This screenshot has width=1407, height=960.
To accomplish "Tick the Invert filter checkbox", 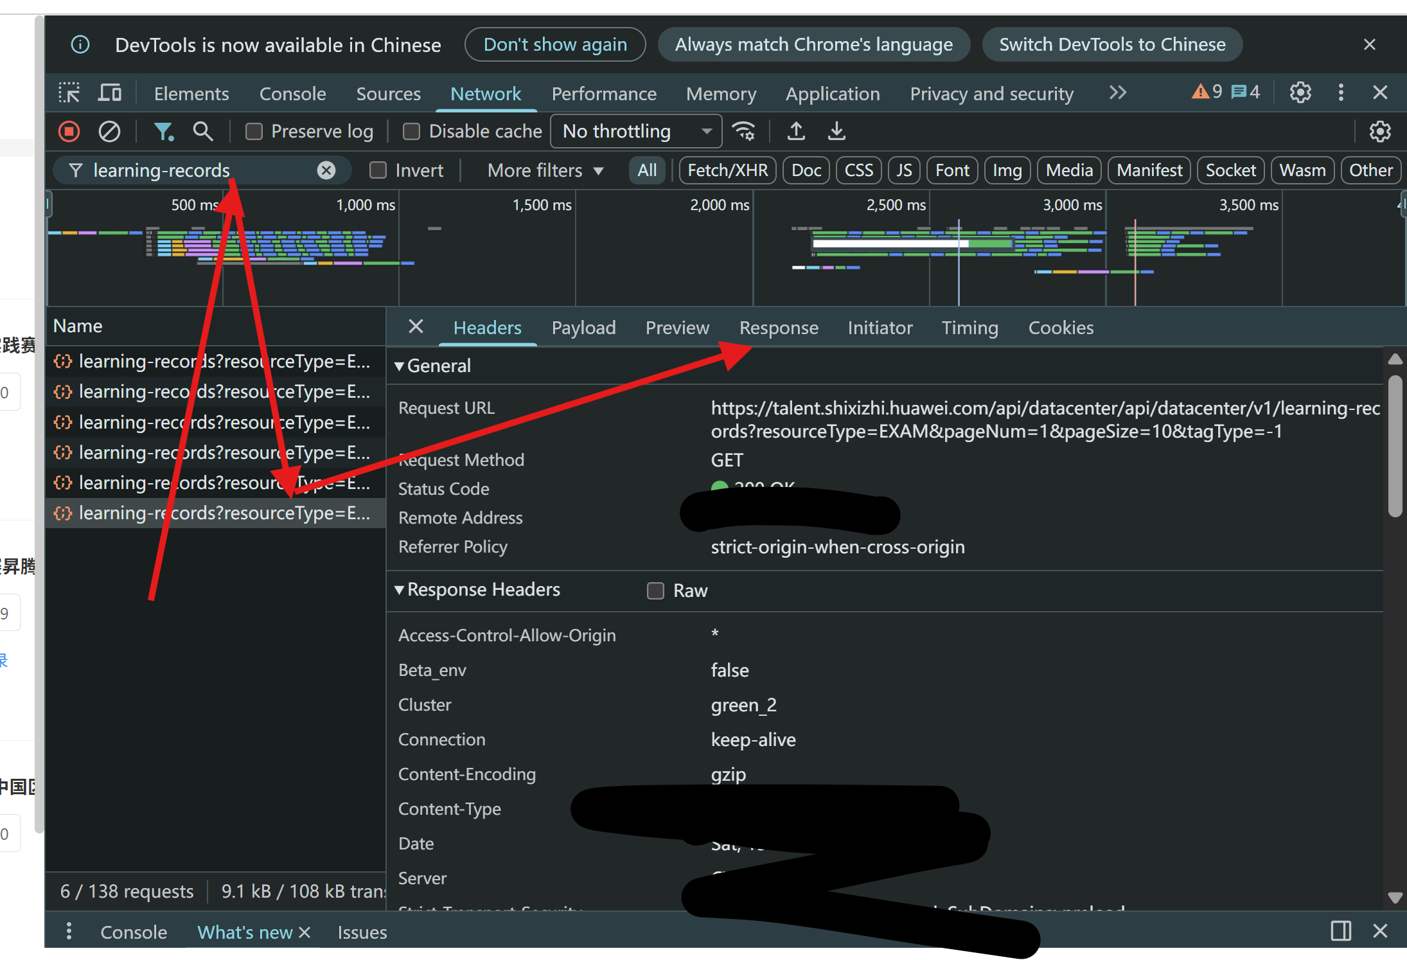I will (378, 170).
